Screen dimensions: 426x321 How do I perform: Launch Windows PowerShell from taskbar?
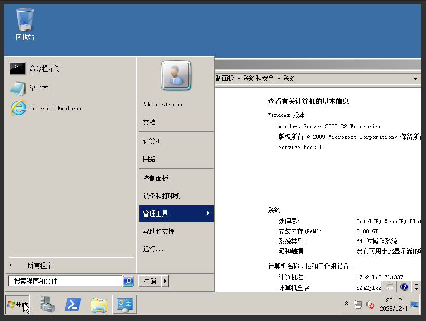pyautogui.click(x=73, y=304)
